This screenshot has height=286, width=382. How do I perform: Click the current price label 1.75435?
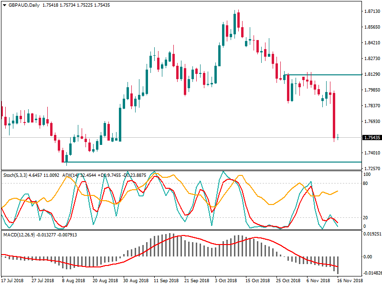coord(372,138)
